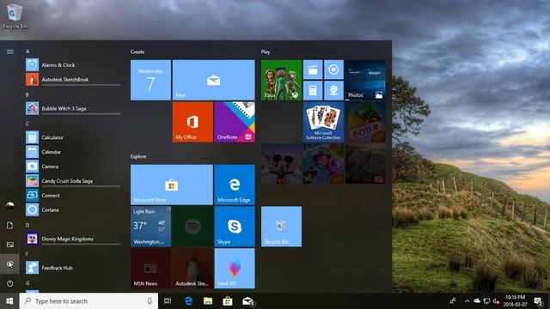Launch the Camera app

[x=72, y=167]
